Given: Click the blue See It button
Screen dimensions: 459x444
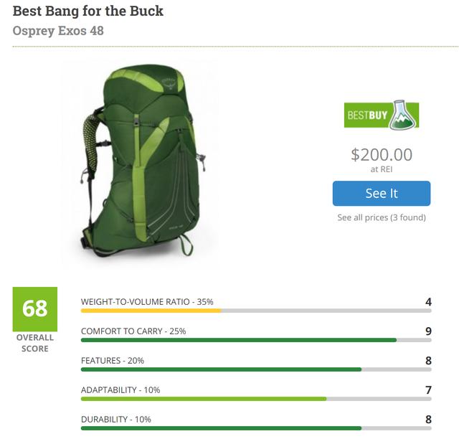Looking at the screenshot, I should point(382,194).
